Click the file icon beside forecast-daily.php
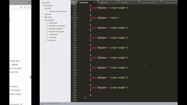The width and height of the screenshot is (187, 105). (48, 29)
